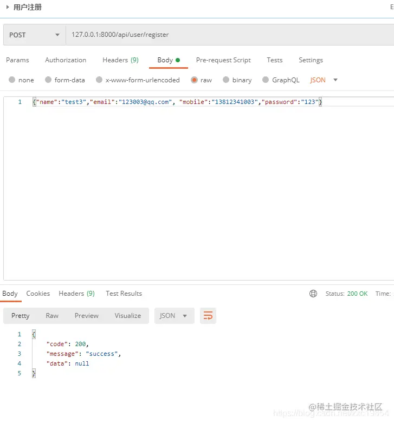
Task: Click the Status 200 OK indicator
Action: [x=346, y=294]
